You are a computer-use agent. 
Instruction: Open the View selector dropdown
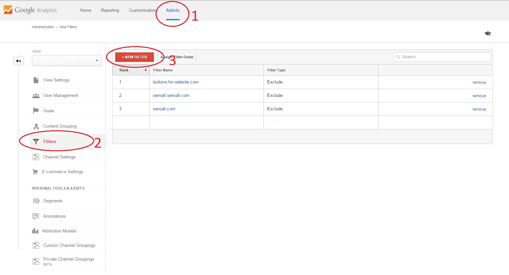pos(67,61)
